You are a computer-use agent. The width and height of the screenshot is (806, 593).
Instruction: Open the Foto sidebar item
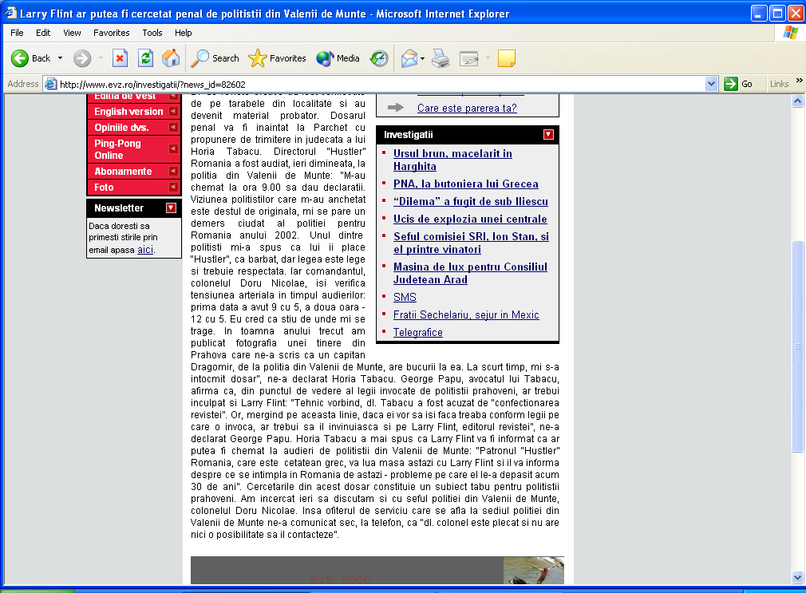pyautogui.click(x=104, y=188)
